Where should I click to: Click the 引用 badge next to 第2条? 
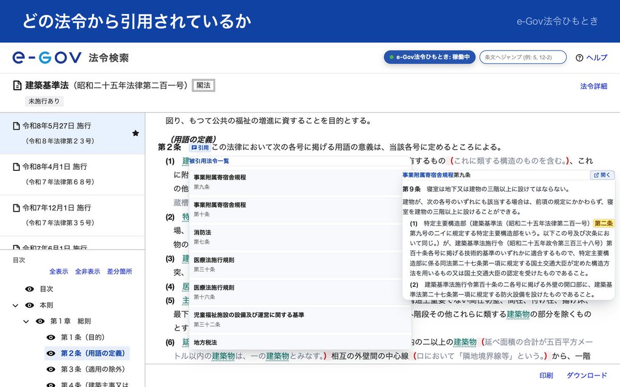coord(200,148)
